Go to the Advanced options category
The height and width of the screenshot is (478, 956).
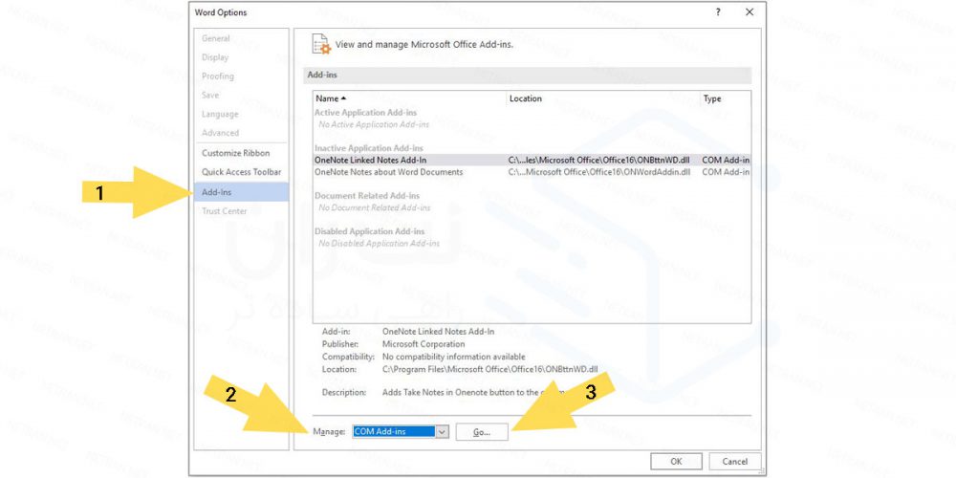pyautogui.click(x=220, y=133)
